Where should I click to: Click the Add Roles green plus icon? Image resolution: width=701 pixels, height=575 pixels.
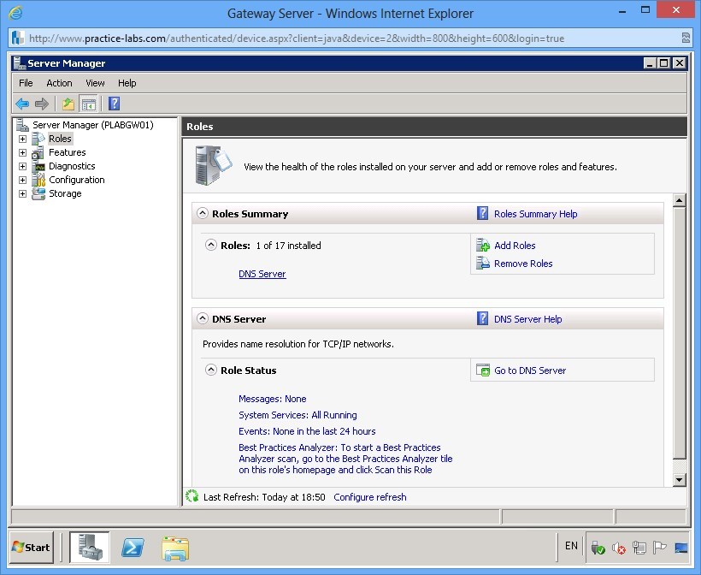pos(485,246)
